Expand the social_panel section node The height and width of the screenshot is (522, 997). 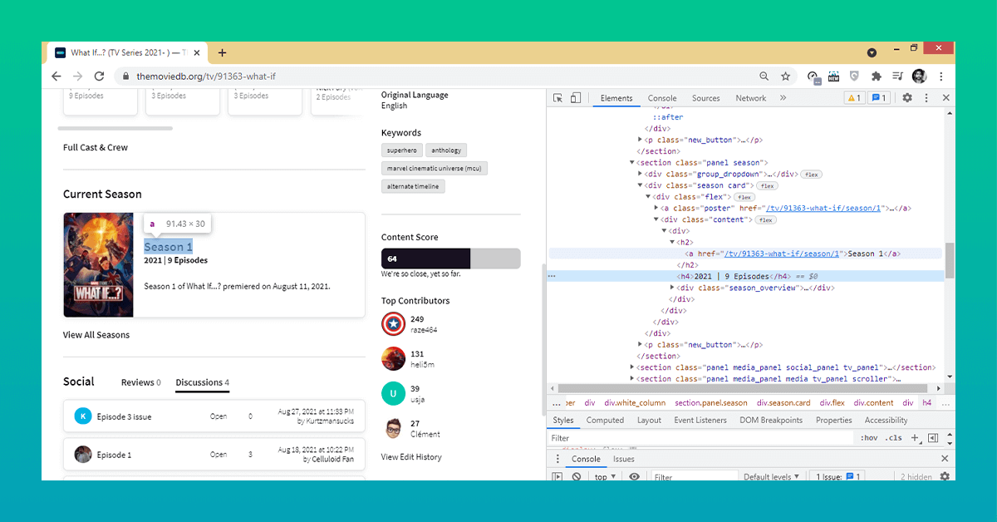632,367
